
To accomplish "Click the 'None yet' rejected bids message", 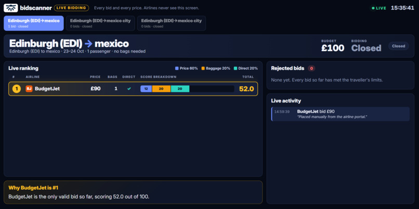I will (327, 80).
